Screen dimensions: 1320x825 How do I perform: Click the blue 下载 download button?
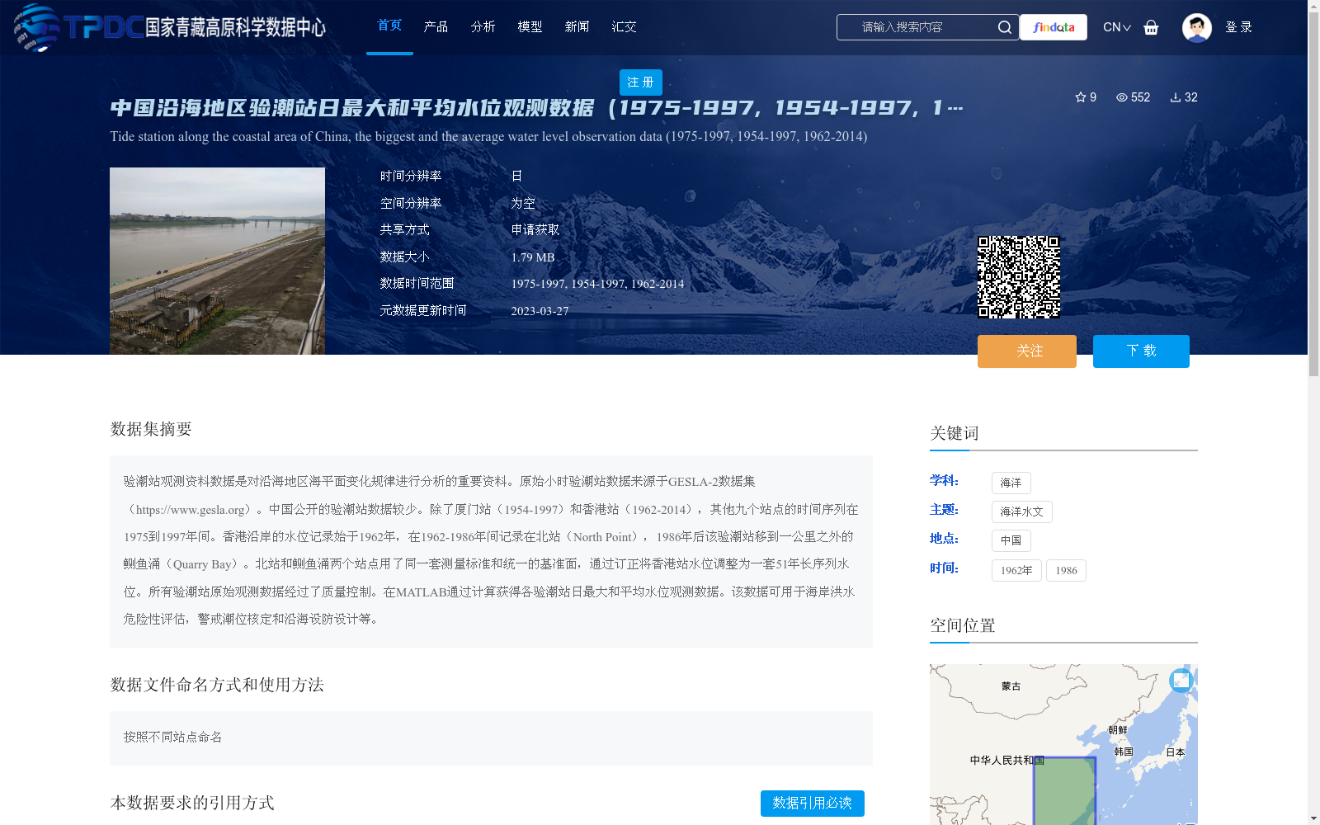tap(1141, 351)
